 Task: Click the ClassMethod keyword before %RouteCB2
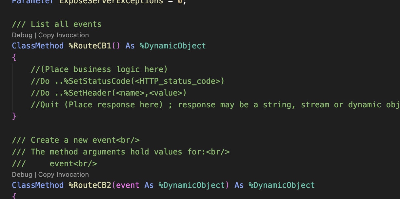point(38,185)
